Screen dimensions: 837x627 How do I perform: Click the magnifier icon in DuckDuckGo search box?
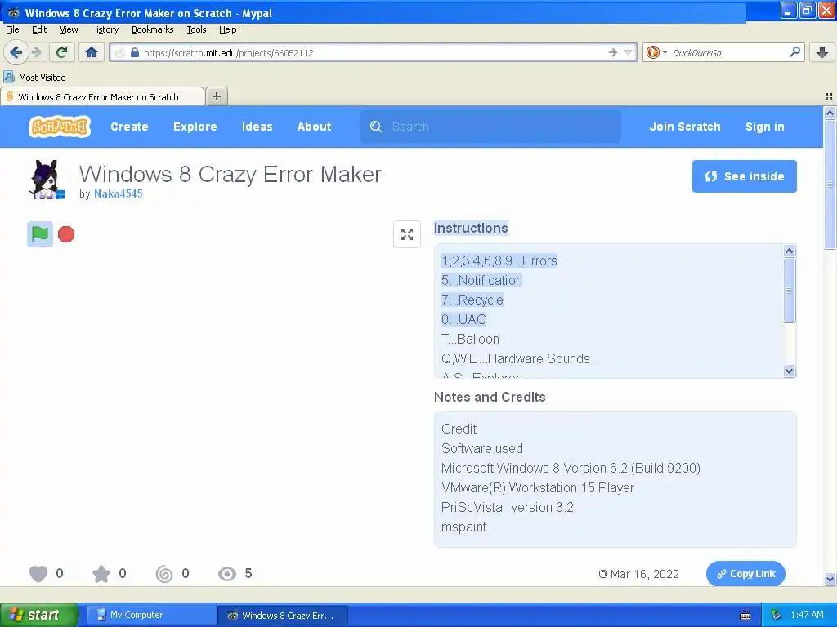click(x=794, y=51)
